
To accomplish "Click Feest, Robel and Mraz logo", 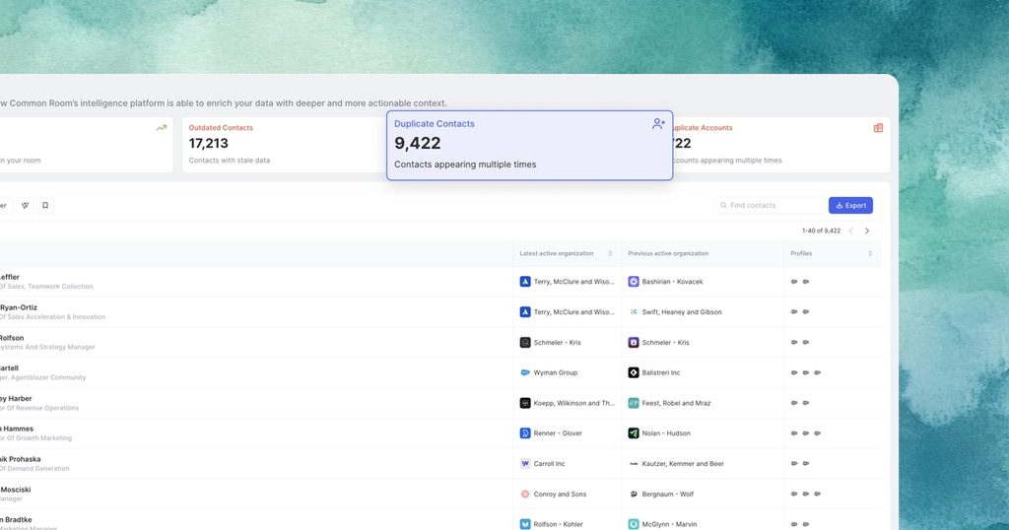I will pos(634,403).
